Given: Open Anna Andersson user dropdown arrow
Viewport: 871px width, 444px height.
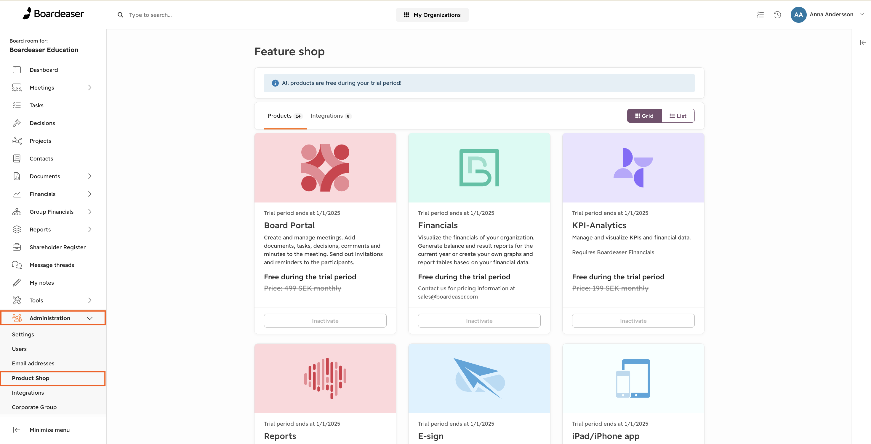Looking at the screenshot, I should (862, 14).
